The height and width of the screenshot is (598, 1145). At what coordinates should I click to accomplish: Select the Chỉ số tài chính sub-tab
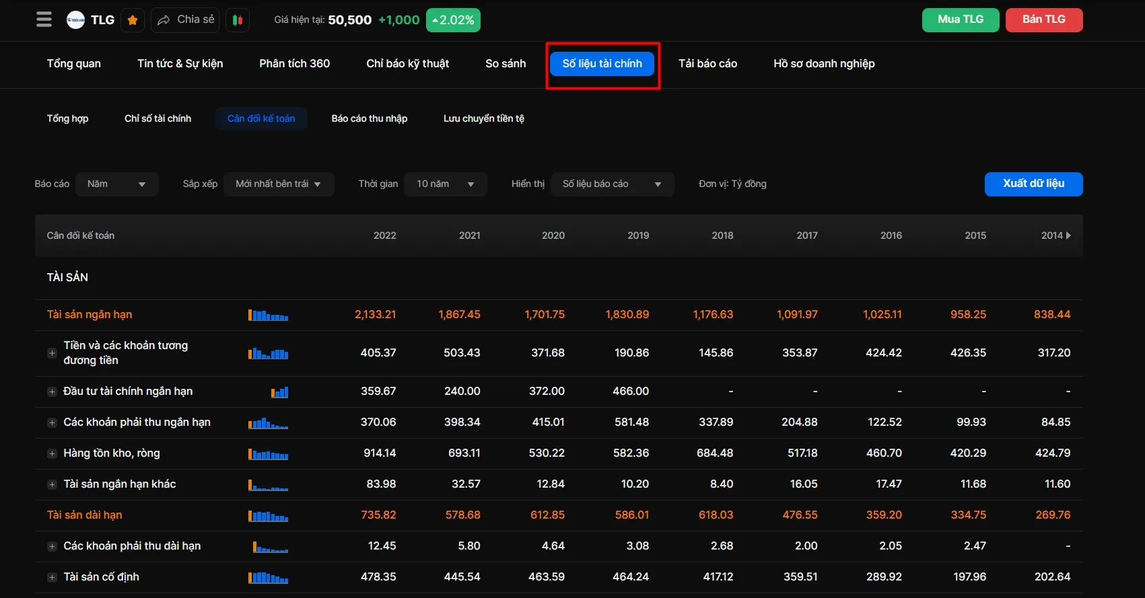(x=158, y=118)
